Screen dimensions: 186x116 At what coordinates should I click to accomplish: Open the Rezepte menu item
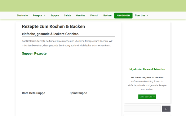point(37,15)
